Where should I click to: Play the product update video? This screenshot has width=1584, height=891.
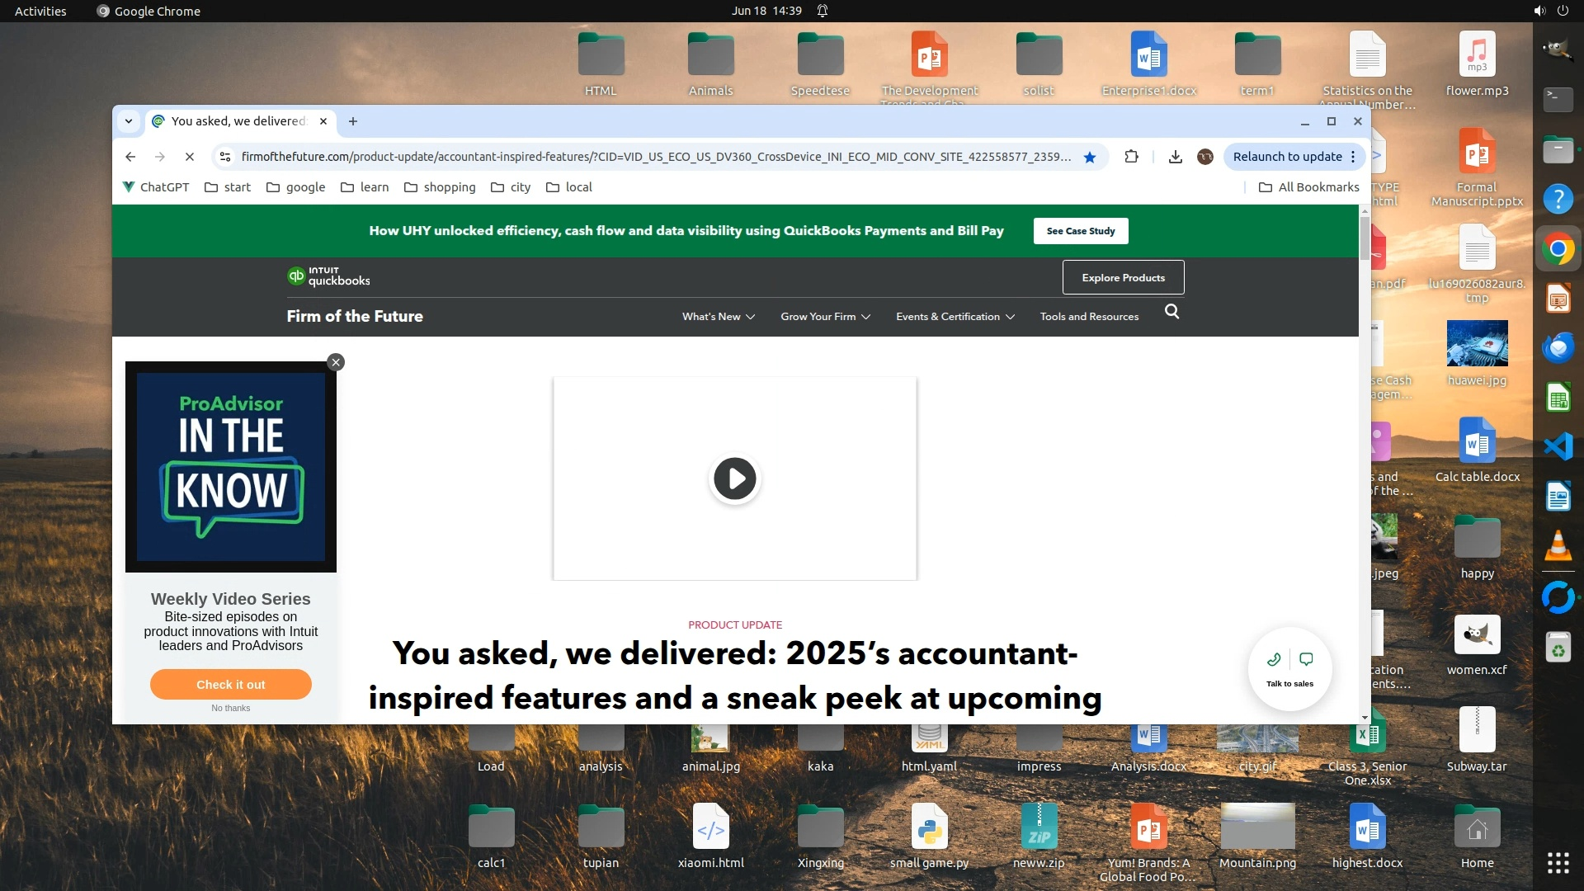tap(734, 478)
